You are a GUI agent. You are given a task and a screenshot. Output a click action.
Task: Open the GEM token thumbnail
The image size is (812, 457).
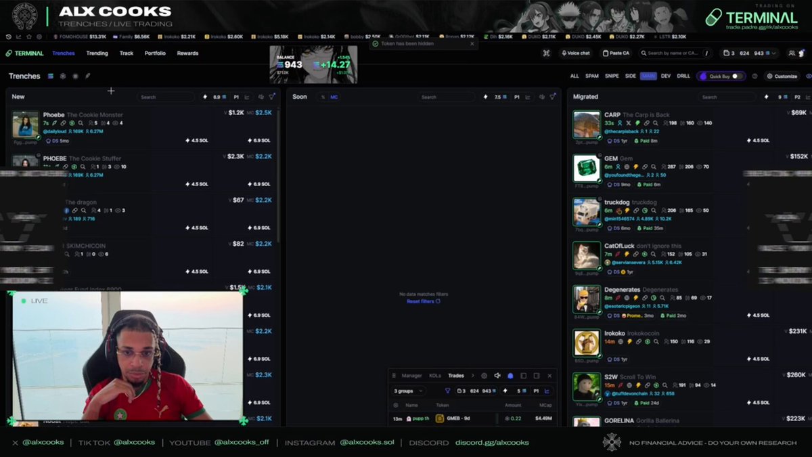click(x=587, y=169)
